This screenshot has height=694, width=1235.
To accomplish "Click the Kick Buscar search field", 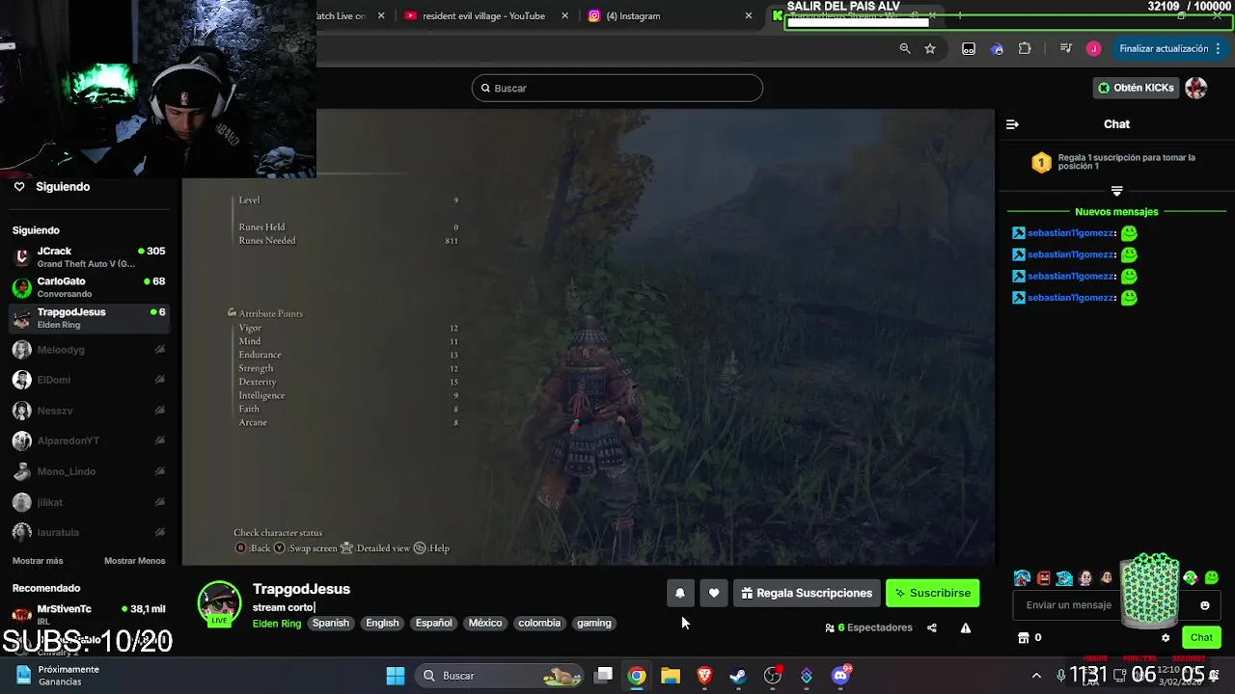I will [x=617, y=88].
